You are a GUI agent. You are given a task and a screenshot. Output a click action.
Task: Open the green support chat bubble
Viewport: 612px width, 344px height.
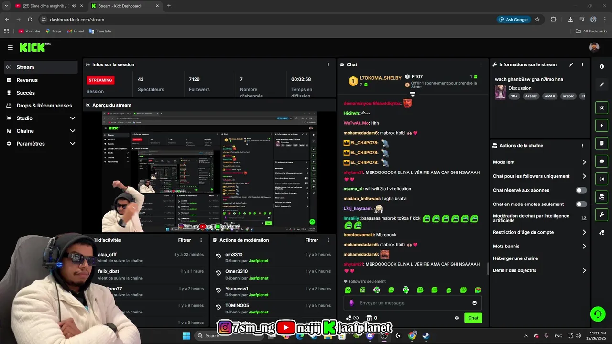tap(598, 314)
